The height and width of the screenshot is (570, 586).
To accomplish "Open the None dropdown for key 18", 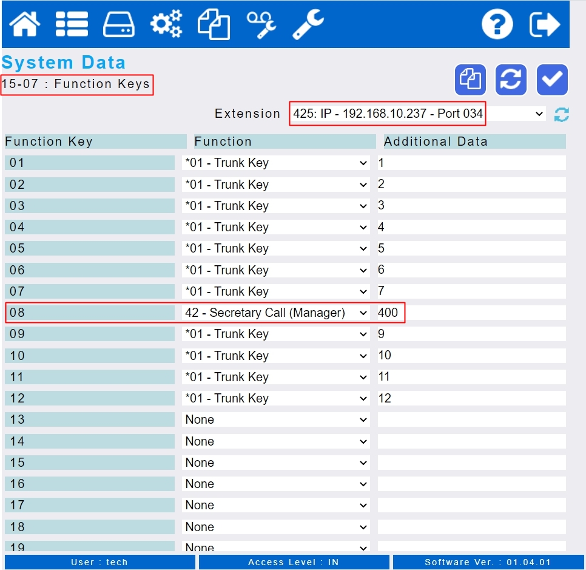I will point(276,527).
